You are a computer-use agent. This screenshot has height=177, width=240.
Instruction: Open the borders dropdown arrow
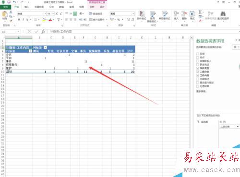tap(38, 20)
